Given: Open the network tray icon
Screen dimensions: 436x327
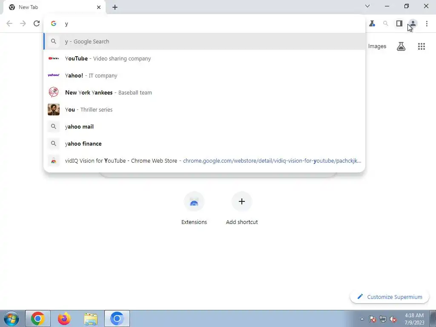Looking at the screenshot, I should (x=383, y=319).
